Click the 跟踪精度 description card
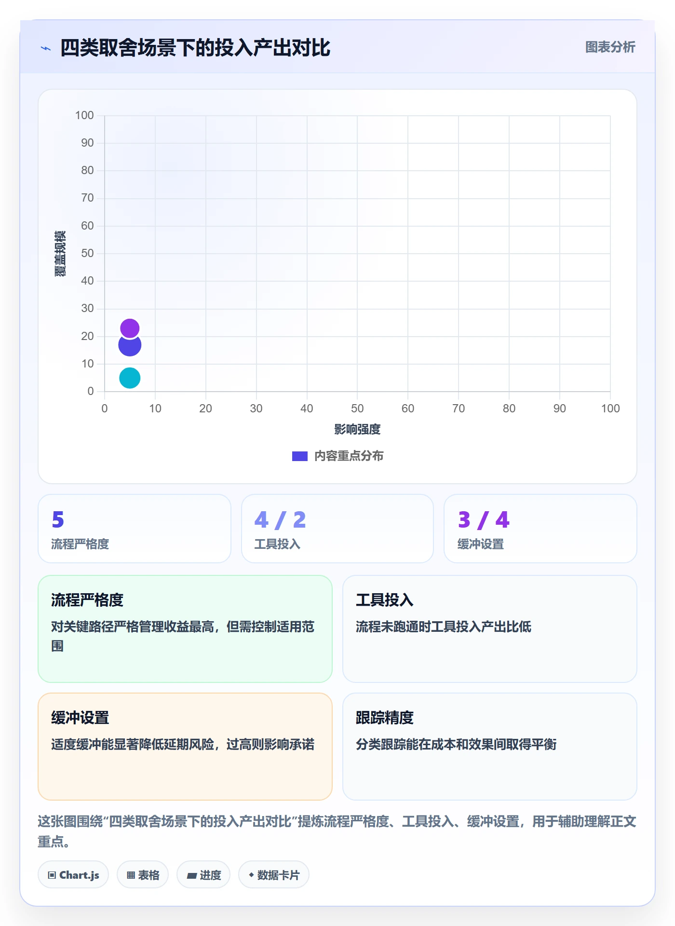 490,747
